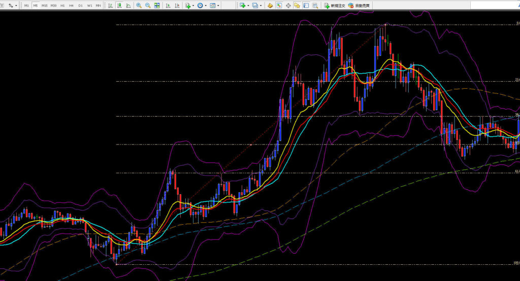Screen dimensions: 520x281
Task: Switch chart to M1 timeframe
Action: (26, 6)
